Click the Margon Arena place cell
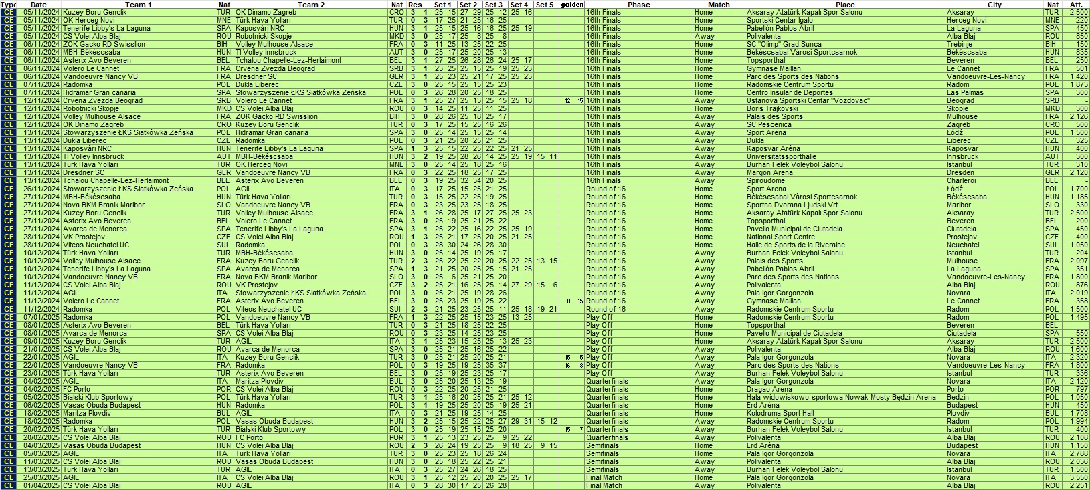Screen dimensions: 1090x490 (769, 173)
